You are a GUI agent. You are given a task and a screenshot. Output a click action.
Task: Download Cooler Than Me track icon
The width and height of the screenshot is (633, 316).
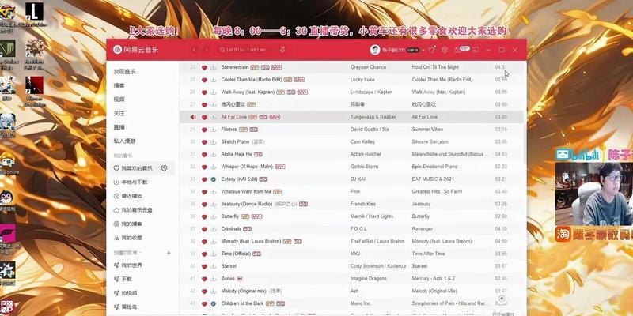tap(213, 80)
